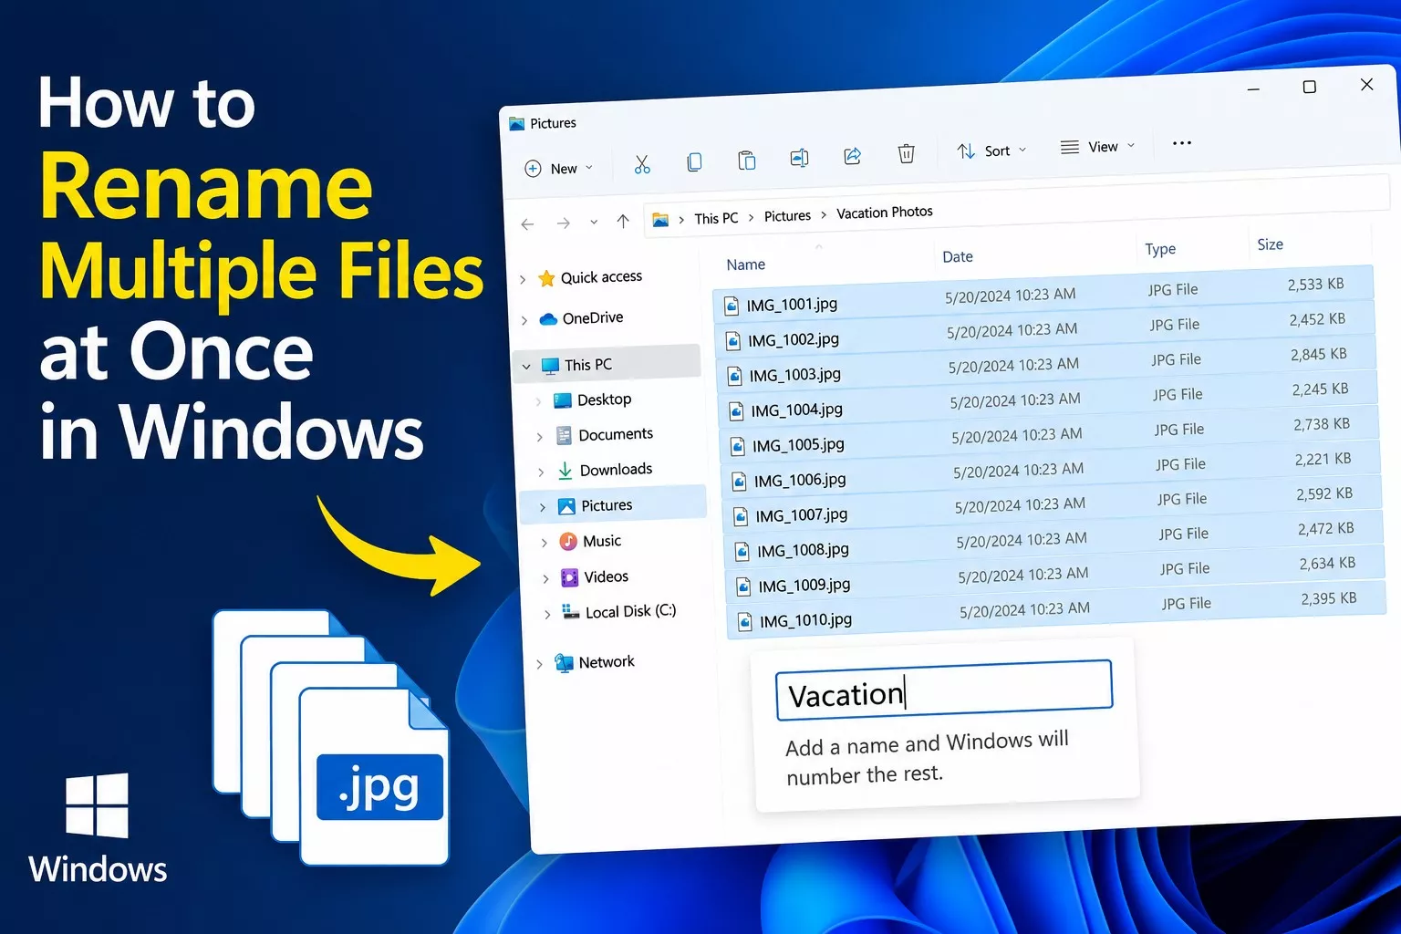Viewport: 1401px width, 934px height.
Task: Open the three-dot See more menu
Action: tap(1182, 143)
